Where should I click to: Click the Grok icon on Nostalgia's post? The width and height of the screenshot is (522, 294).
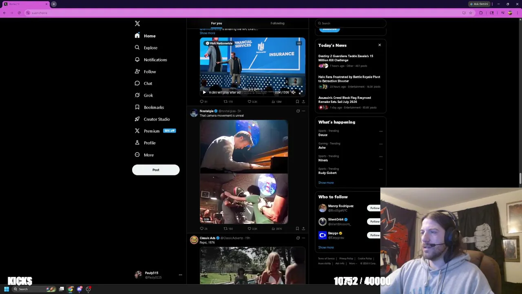pos(298,111)
